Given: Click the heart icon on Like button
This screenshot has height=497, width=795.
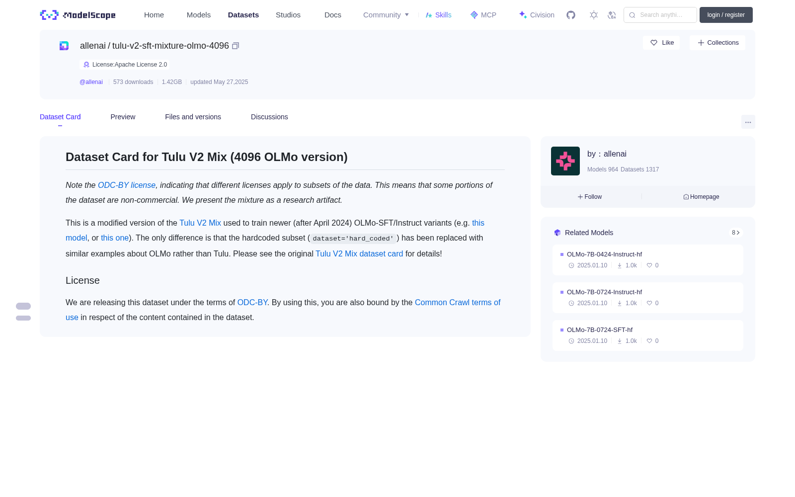Looking at the screenshot, I should [x=654, y=43].
